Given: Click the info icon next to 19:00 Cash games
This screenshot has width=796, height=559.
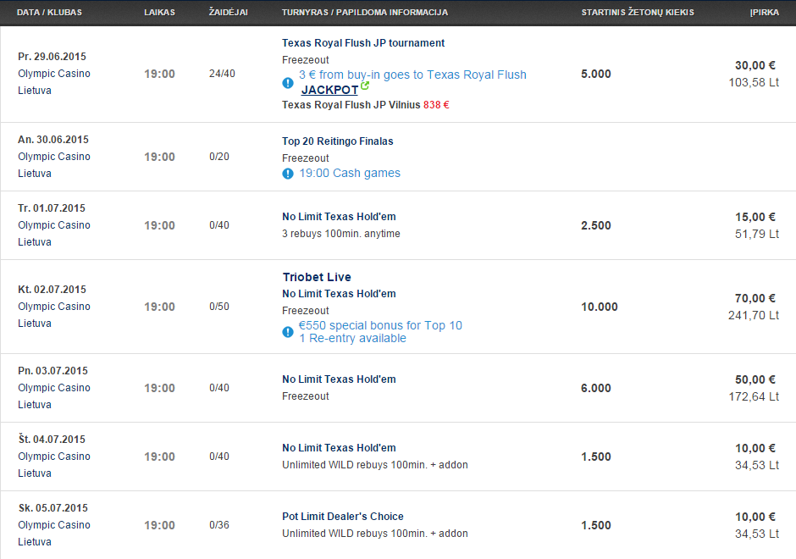Looking at the screenshot, I should [288, 174].
